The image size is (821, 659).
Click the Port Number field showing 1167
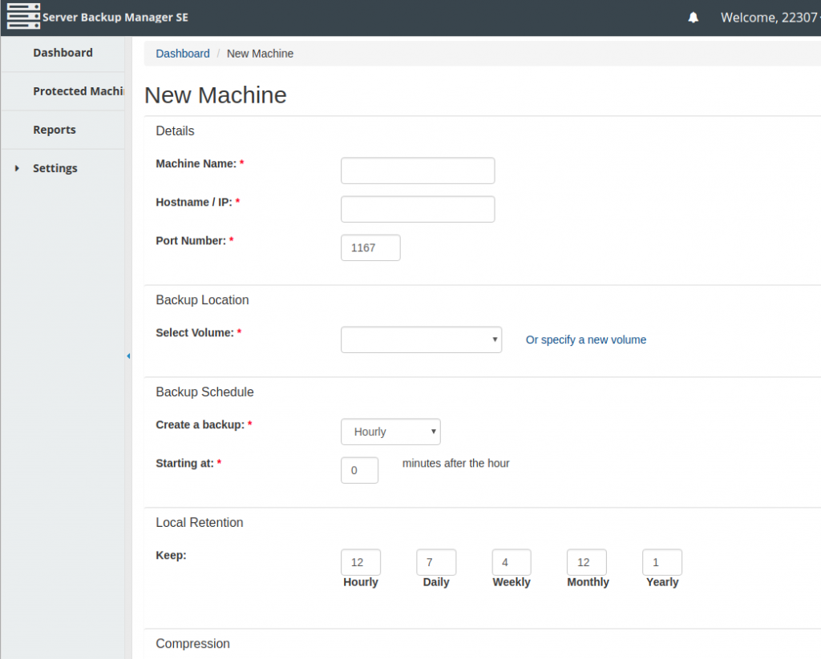[370, 247]
